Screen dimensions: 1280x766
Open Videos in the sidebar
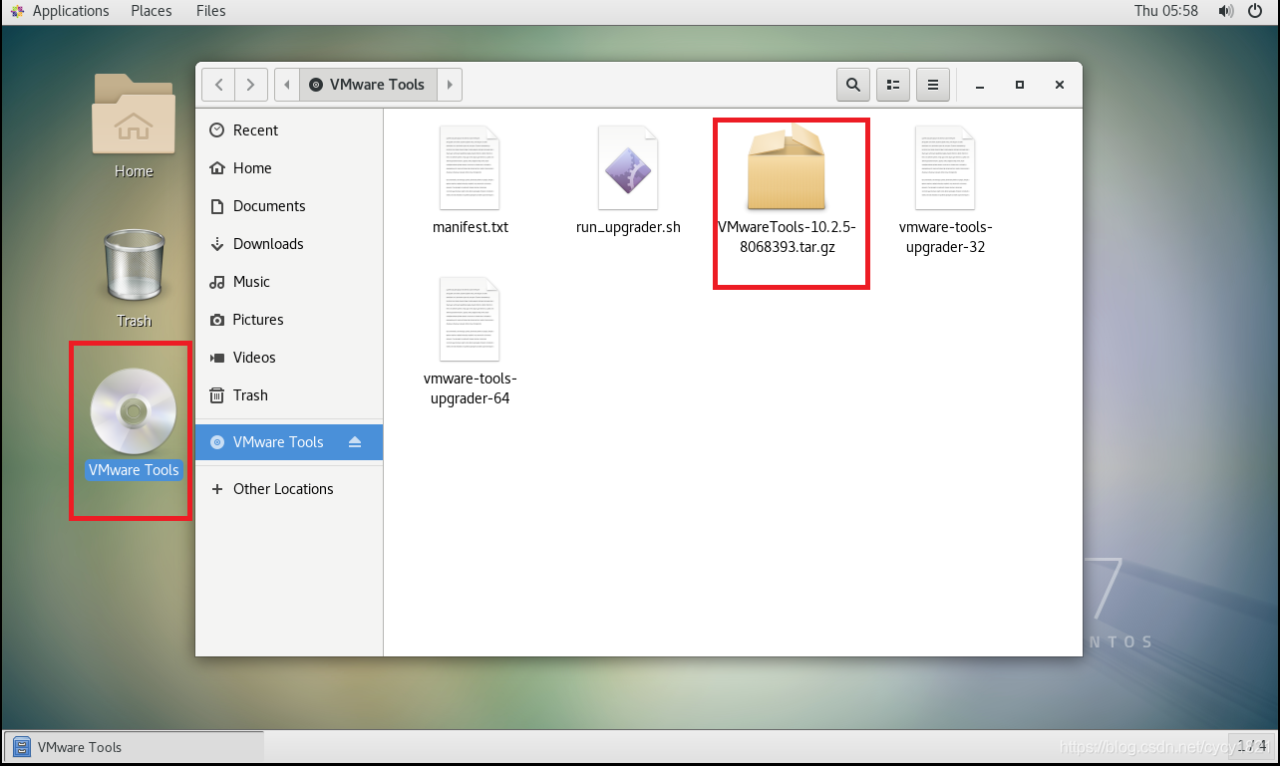289,358
